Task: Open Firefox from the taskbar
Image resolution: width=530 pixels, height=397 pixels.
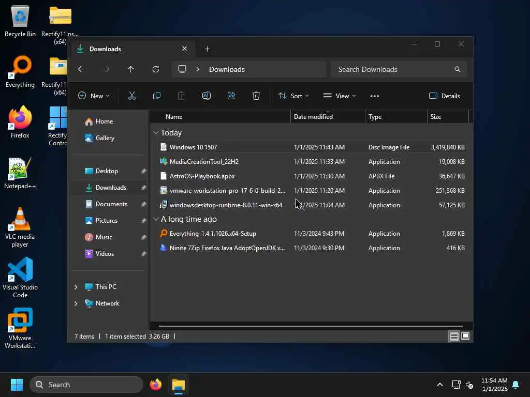Action: pyautogui.click(x=155, y=385)
